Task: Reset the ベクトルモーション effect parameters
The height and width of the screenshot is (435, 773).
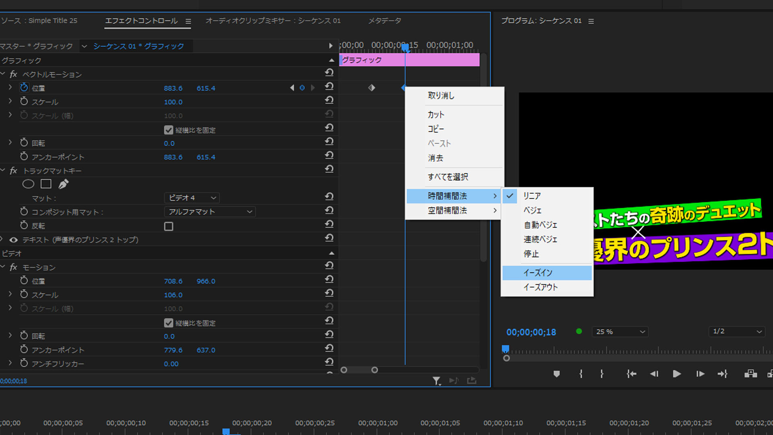Action: pos(329,72)
